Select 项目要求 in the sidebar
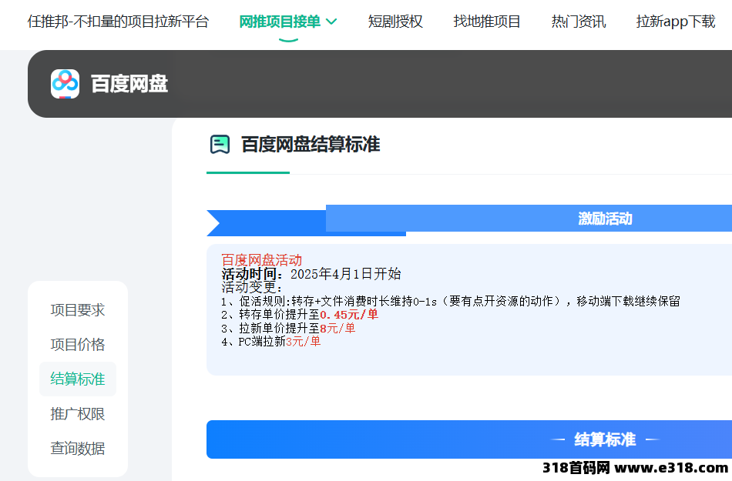 click(x=78, y=310)
